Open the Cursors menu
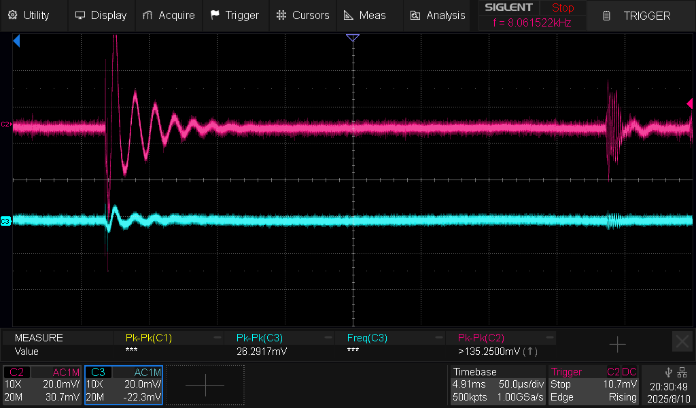696x408 pixels. tap(303, 15)
